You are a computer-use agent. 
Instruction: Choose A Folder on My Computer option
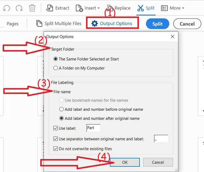point(56,68)
